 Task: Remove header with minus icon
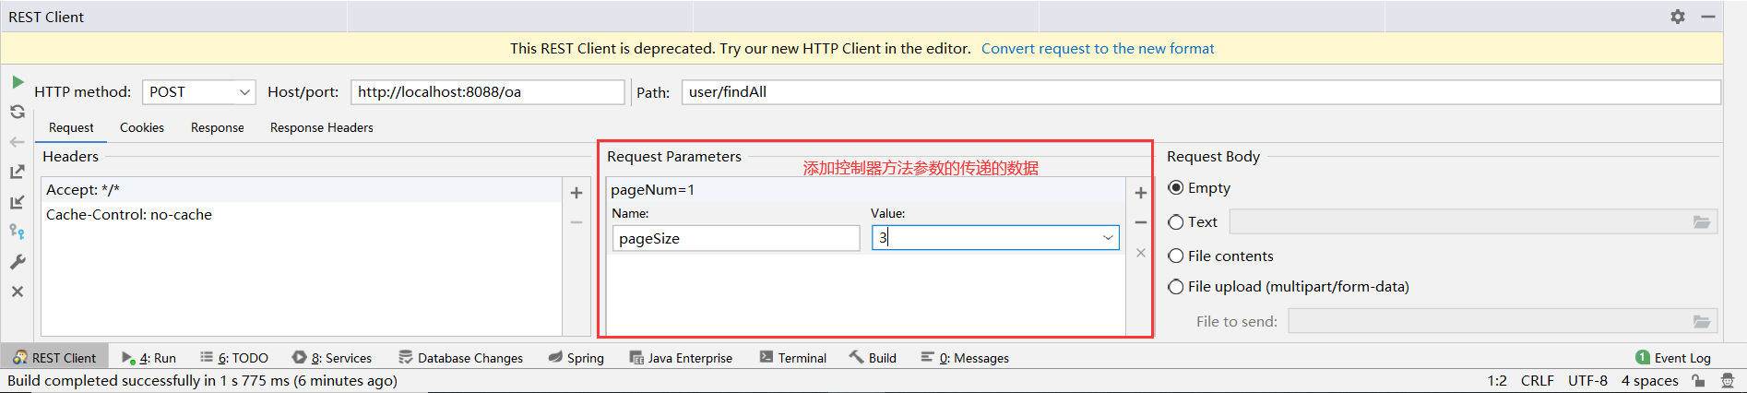576,222
